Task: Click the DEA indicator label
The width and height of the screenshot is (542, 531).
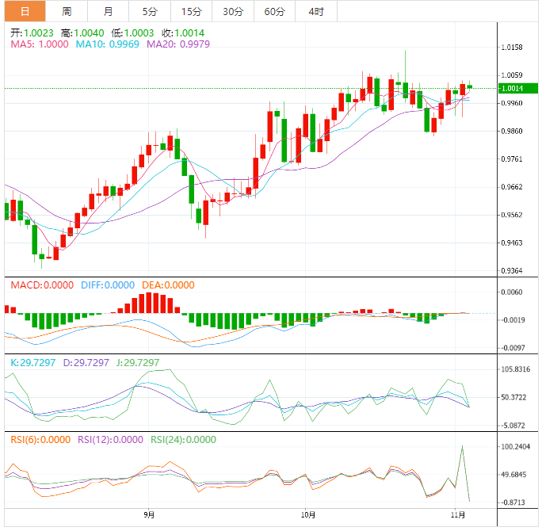Action: coord(167,285)
